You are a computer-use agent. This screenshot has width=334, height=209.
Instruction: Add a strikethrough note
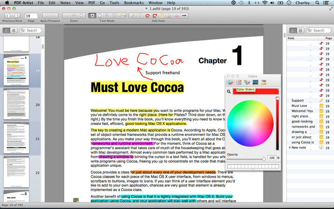177,15
